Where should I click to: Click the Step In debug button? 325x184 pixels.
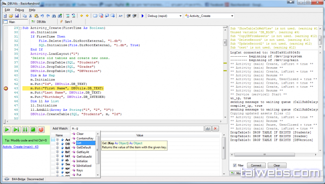[x=16, y=129]
